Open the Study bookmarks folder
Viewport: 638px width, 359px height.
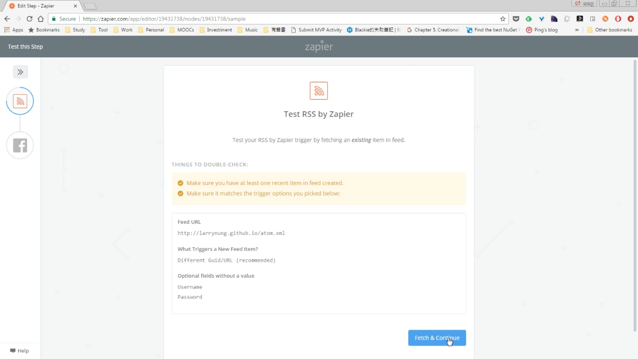pyautogui.click(x=75, y=30)
